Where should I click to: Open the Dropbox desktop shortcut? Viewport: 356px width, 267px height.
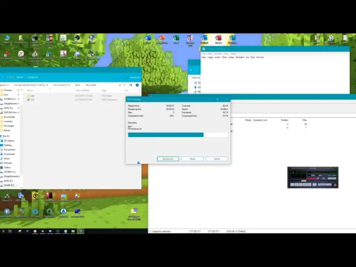point(49,55)
